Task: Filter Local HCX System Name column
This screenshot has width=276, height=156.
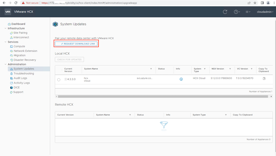Action: pos(151,69)
